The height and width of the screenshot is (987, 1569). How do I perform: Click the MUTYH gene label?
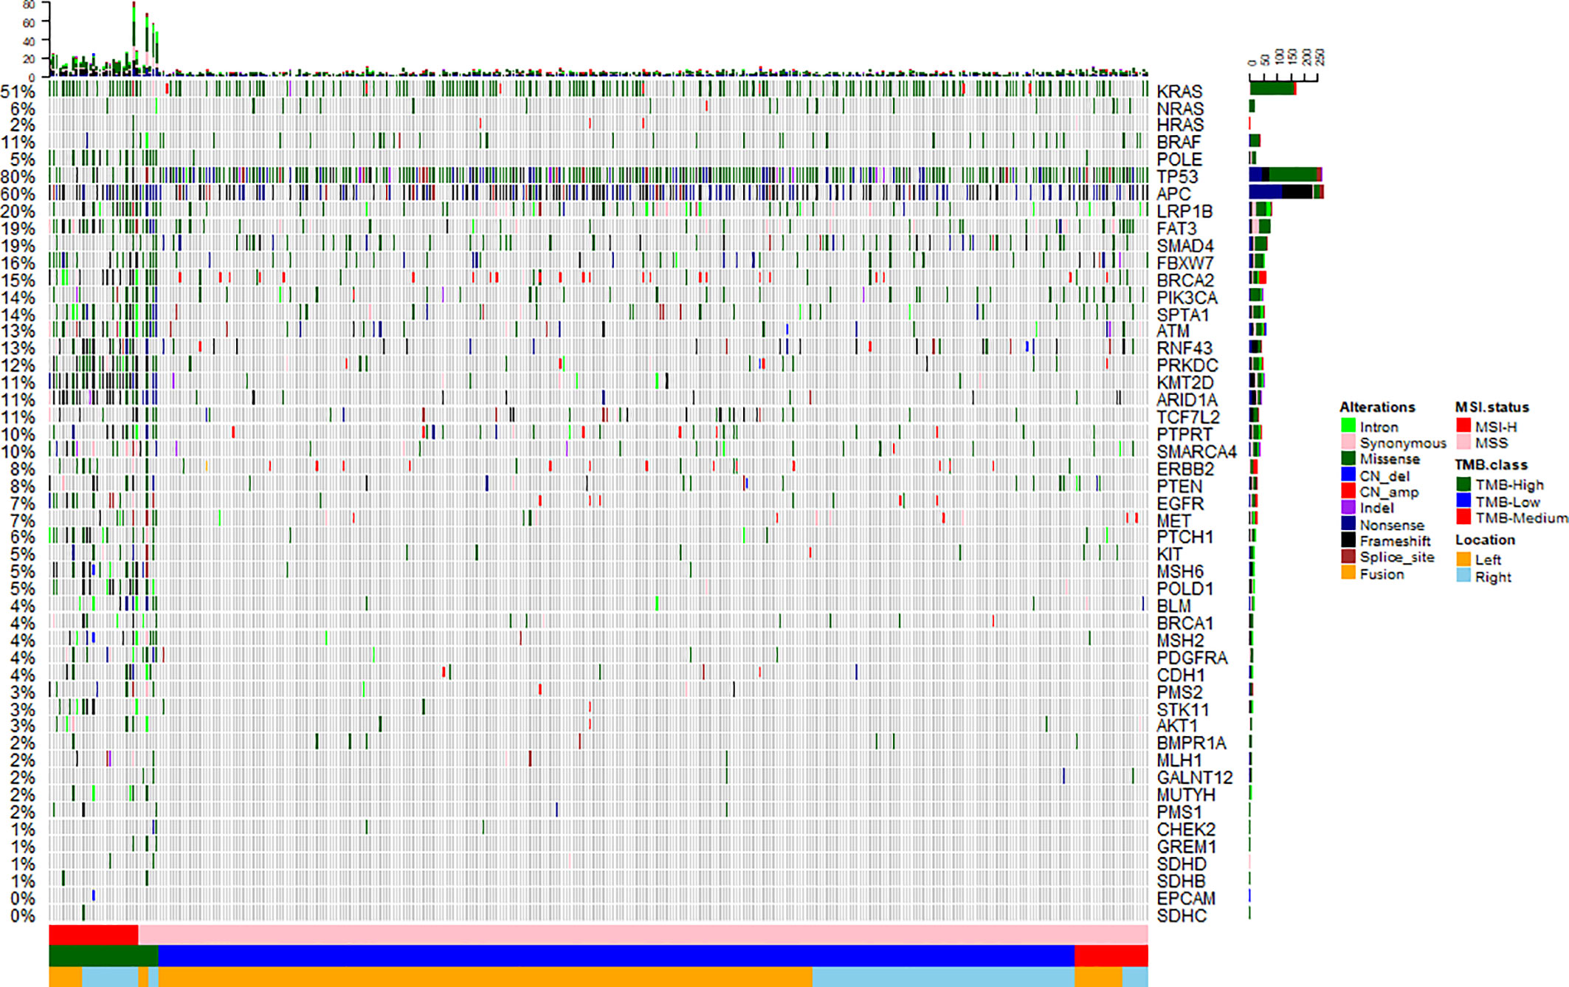tap(1186, 795)
